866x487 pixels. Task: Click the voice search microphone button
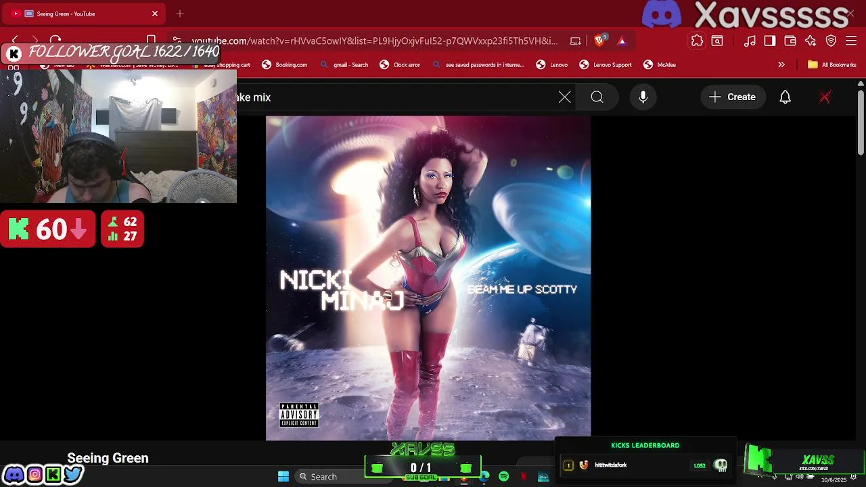coord(643,97)
